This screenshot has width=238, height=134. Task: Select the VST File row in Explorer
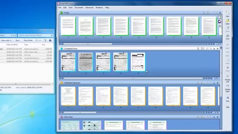(26, 55)
